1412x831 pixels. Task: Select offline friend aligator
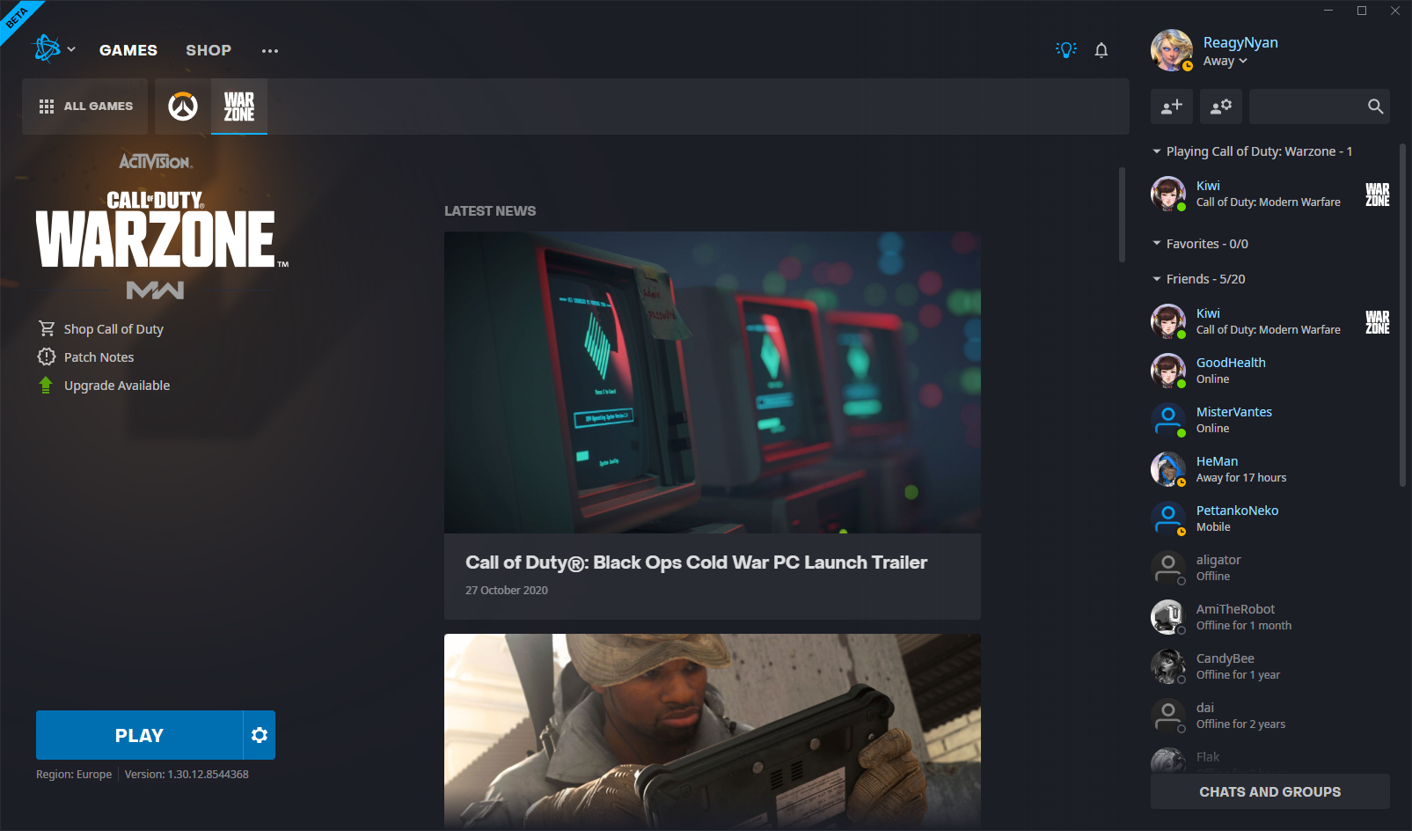(x=1270, y=568)
